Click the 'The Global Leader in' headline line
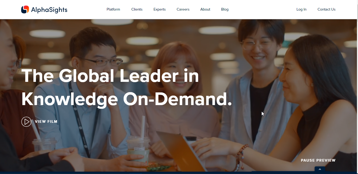 pos(110,76)
